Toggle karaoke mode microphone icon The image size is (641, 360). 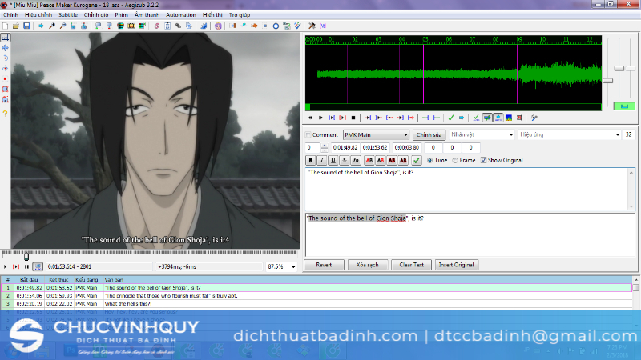coord(534,118)
